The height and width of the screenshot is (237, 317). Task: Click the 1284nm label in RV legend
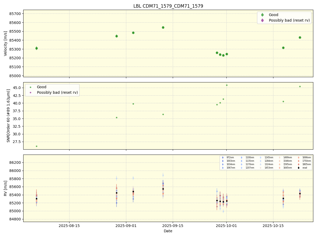click(269, 161)
